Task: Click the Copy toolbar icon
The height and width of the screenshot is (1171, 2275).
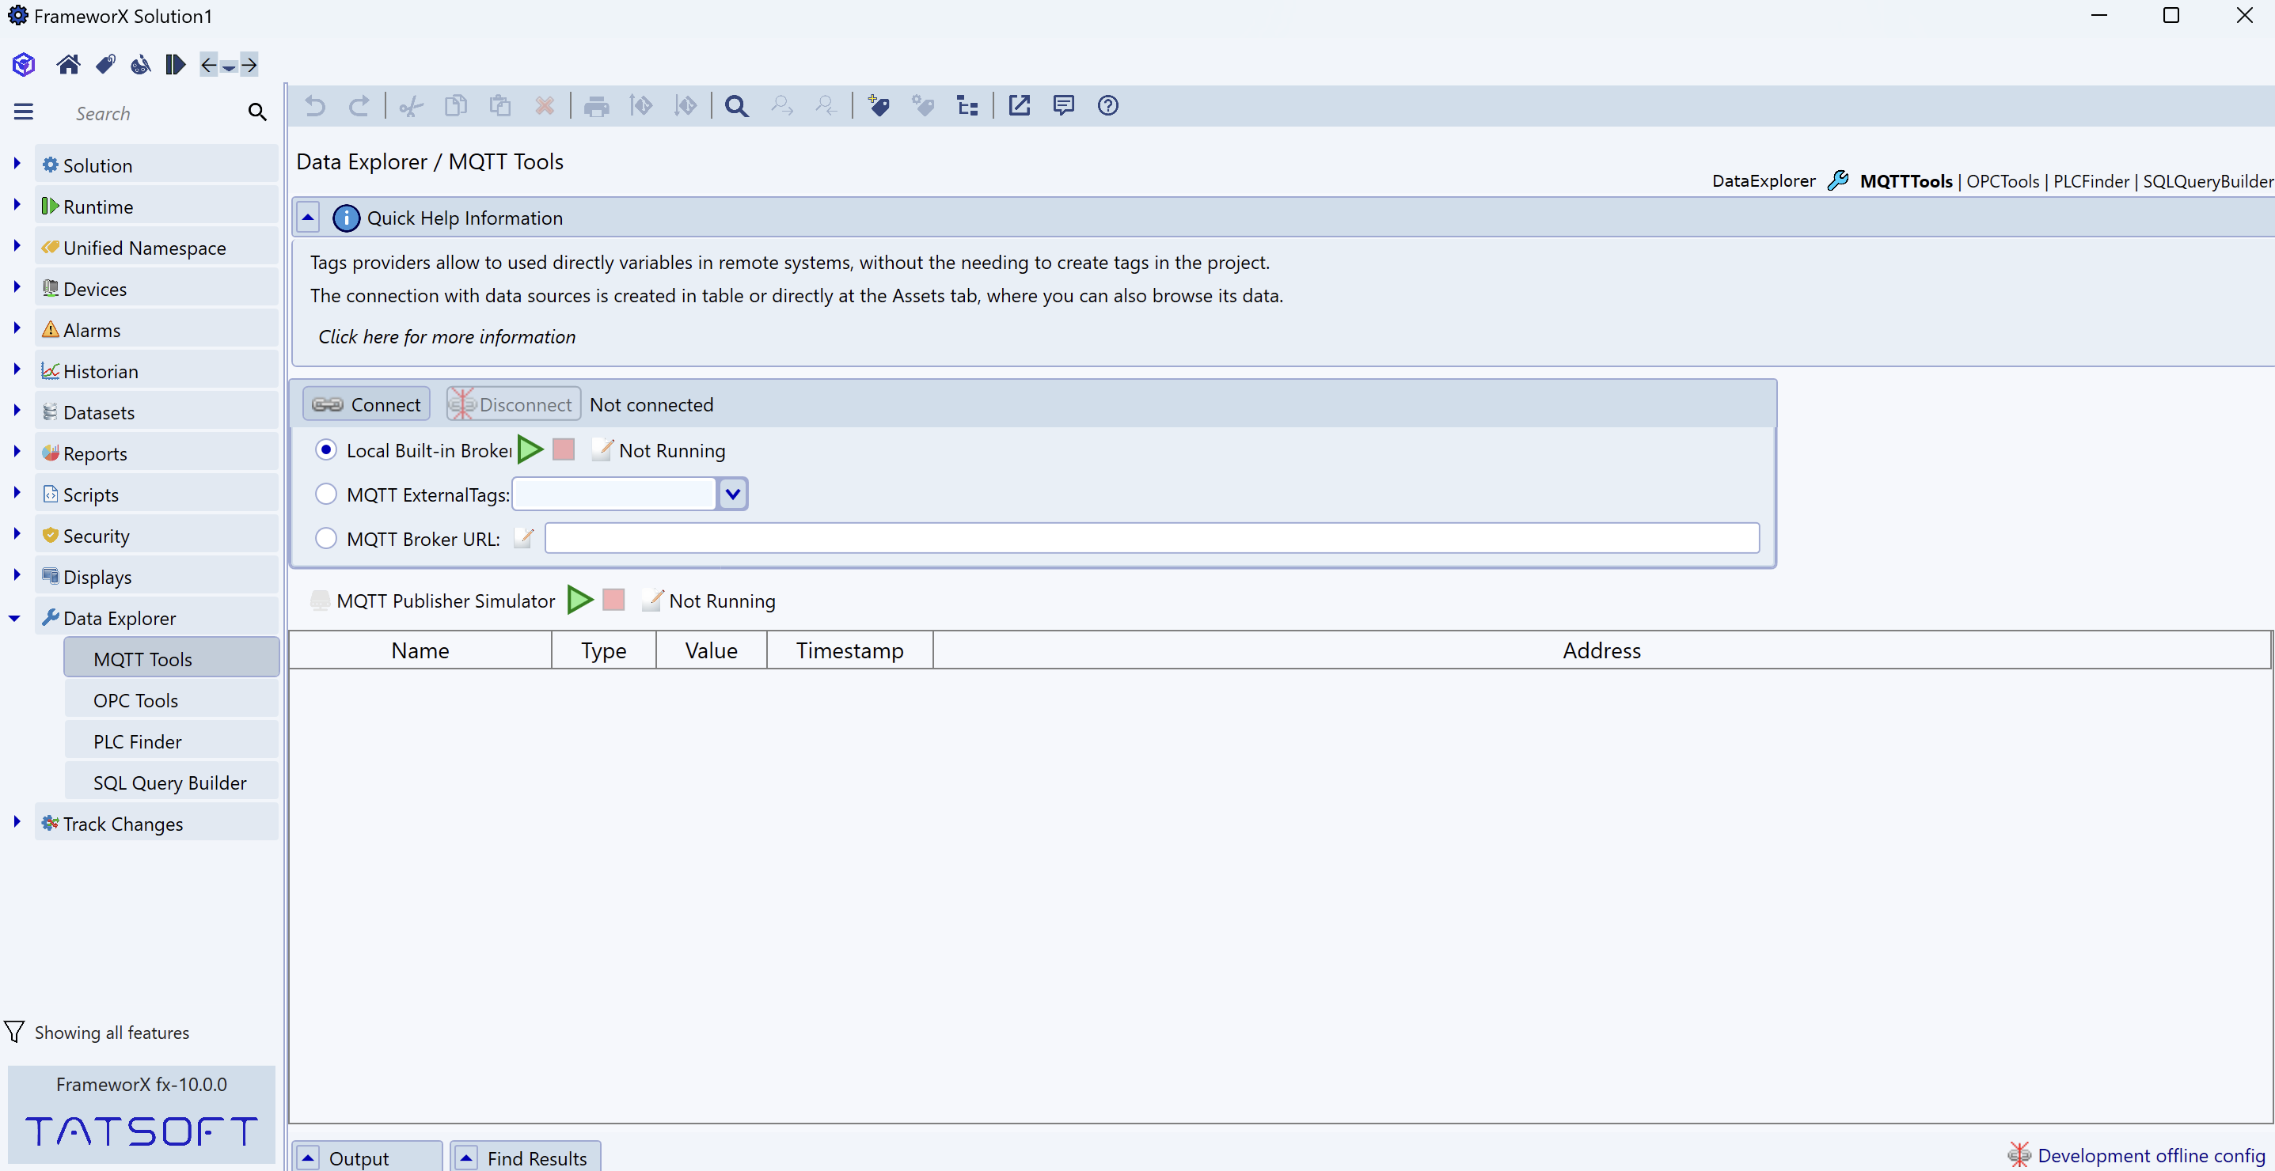Action: 456,106
